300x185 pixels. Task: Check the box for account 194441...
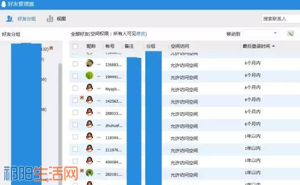75,76
